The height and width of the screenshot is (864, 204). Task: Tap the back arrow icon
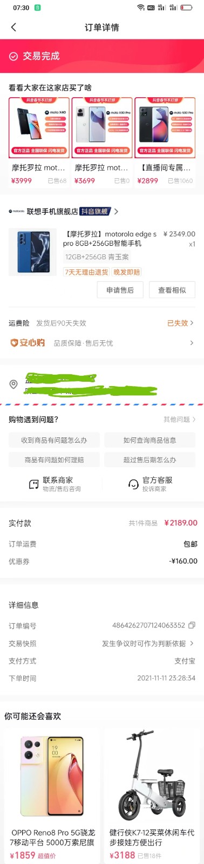click(13, 27)
